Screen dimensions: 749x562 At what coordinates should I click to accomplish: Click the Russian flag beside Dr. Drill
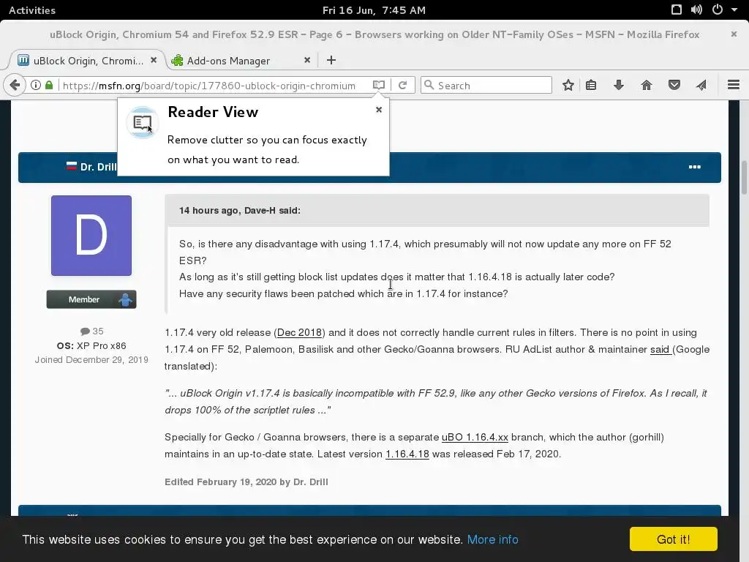pos(71,166)
